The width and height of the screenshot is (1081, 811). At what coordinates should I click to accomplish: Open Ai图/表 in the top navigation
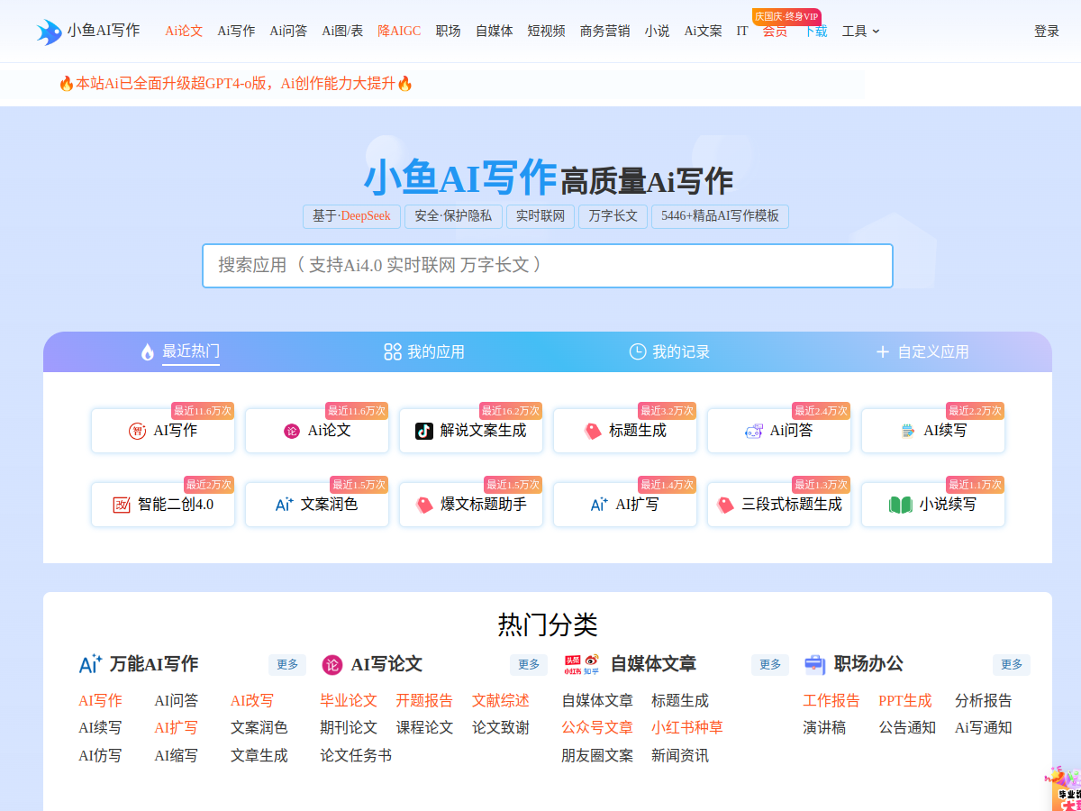[x=342, y=32]
